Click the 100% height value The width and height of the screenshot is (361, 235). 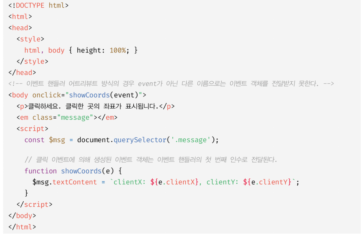(x=118, y=50)
